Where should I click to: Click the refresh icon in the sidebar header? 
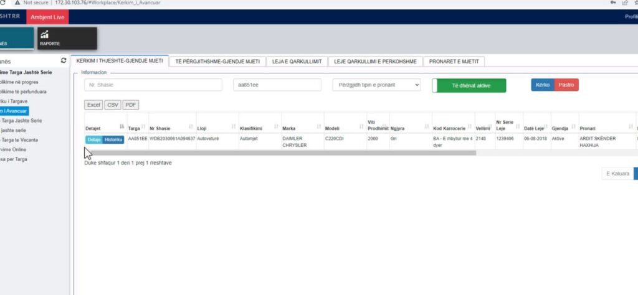pyautogui.click(x=63, y=61)
